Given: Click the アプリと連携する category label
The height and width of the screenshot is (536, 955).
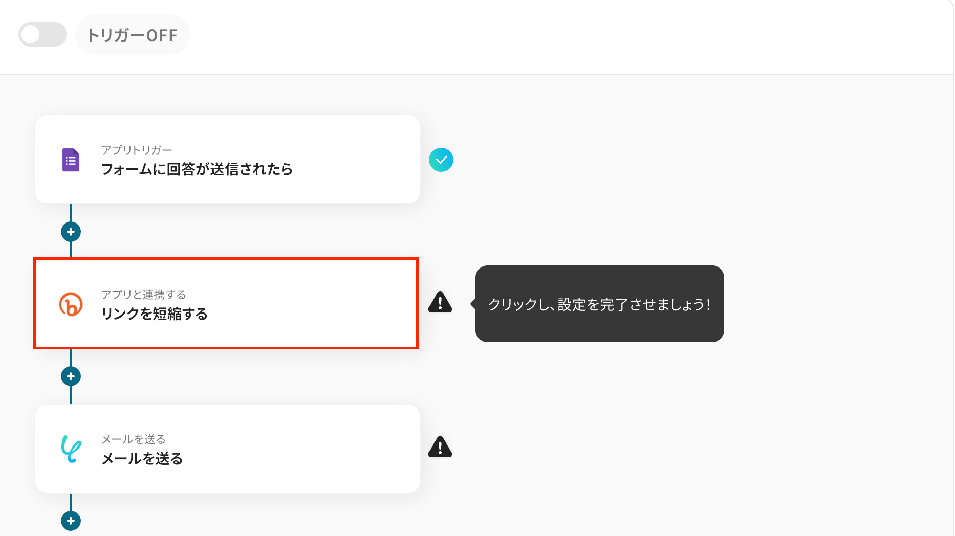Looking at the screenshot, I should (144, 294).
